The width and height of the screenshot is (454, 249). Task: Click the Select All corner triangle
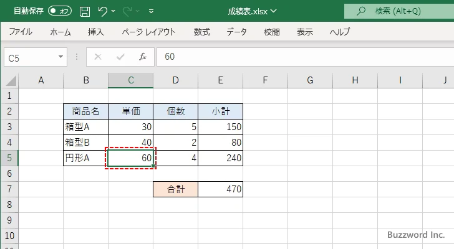pyautogui.click(x=9, y=80)
